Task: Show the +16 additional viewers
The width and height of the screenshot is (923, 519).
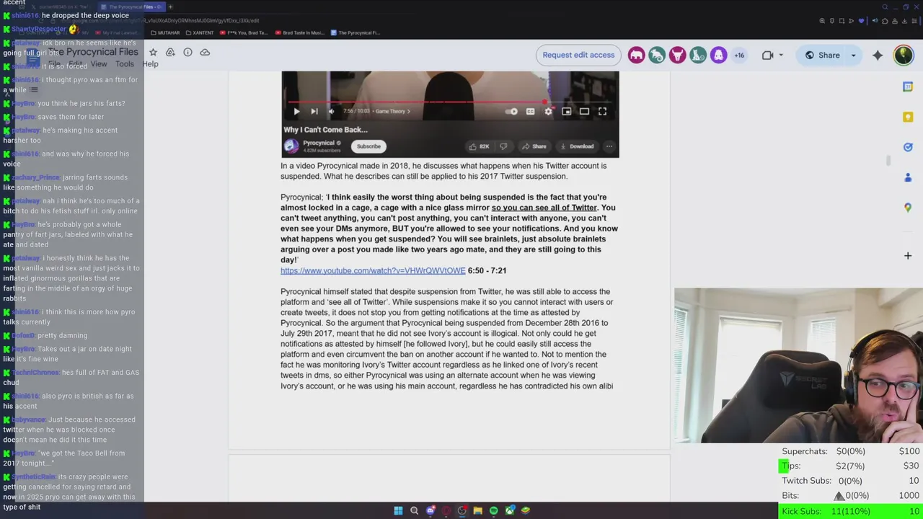Action: [x=739, y=56]
